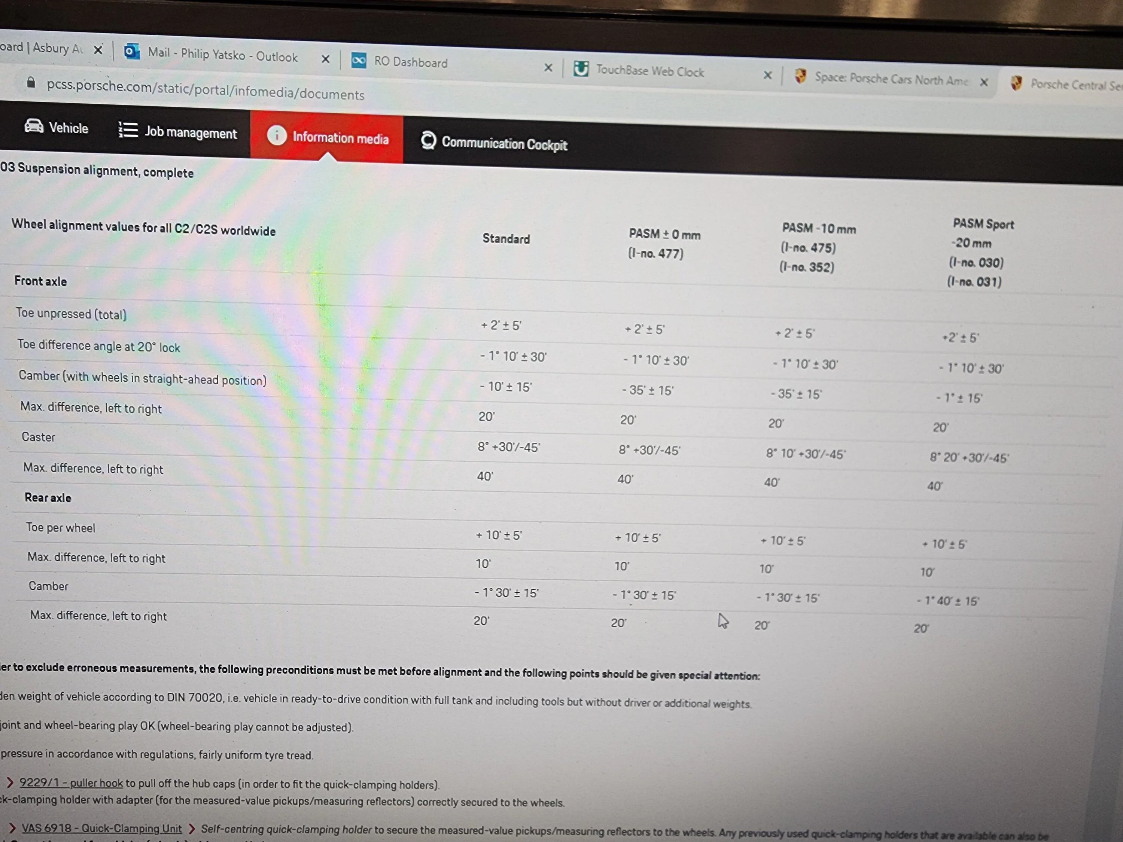Open the 9229/1 - puller hook link
Screen dimensions: 1123x842
(71, 782)
